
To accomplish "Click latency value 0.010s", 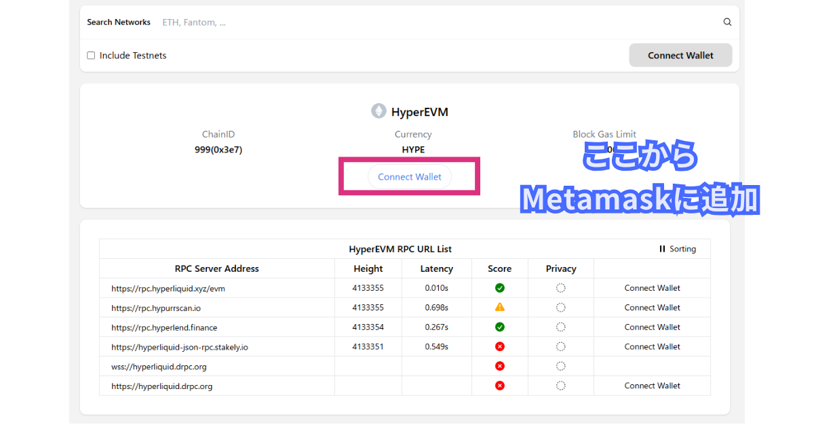I will click(x=437, y=288).
